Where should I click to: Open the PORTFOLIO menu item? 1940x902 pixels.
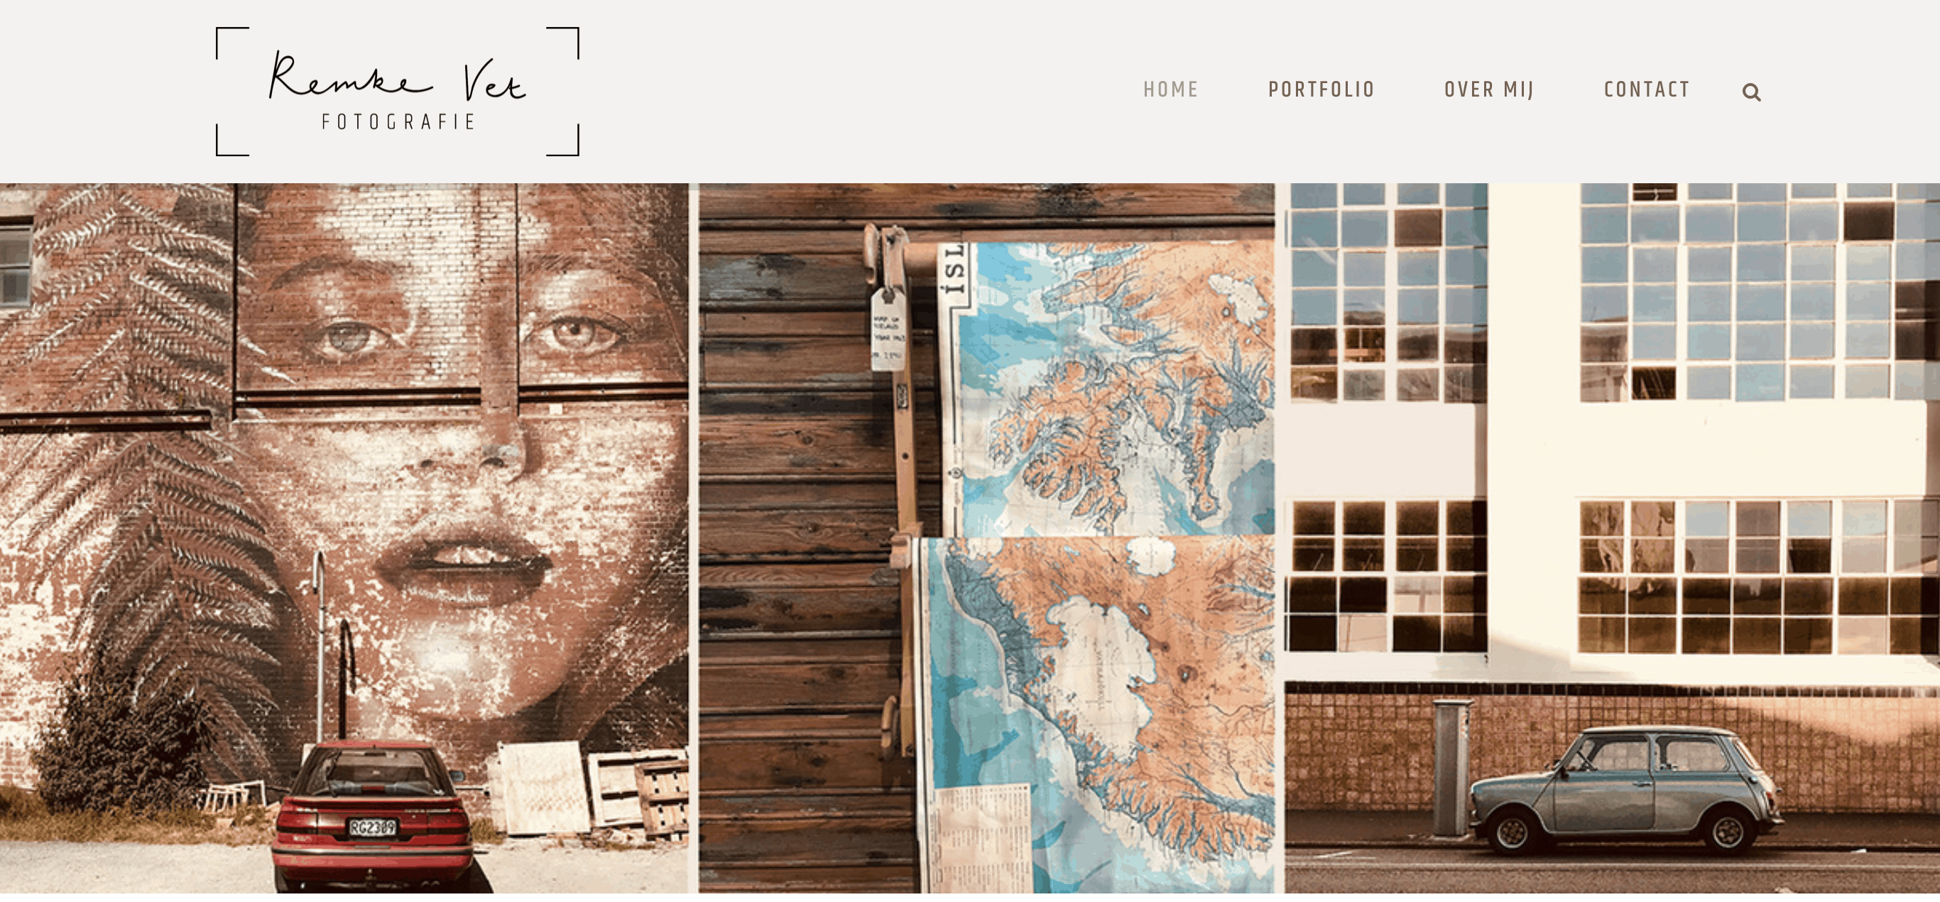coord(1322,89)
